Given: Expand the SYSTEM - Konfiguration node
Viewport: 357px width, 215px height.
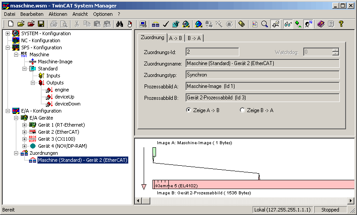Looking at the screenshot, I should coord(7,33).
